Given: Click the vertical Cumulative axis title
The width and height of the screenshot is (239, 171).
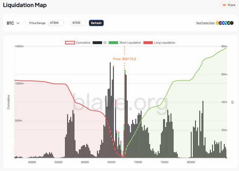Looking at the screenshot, I should coord(8,102).
